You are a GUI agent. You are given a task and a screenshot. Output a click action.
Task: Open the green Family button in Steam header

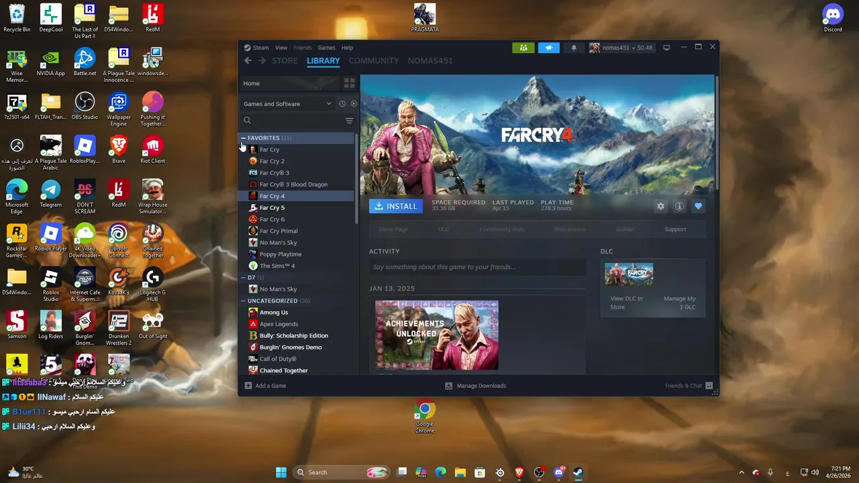(523, 48)
